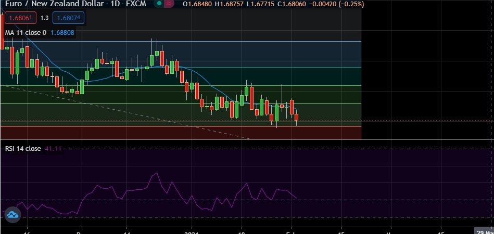494x234 pixels.
Task: Click the last red candlestick on the chart
Action: pyautogui.click(x=297, y=117)
